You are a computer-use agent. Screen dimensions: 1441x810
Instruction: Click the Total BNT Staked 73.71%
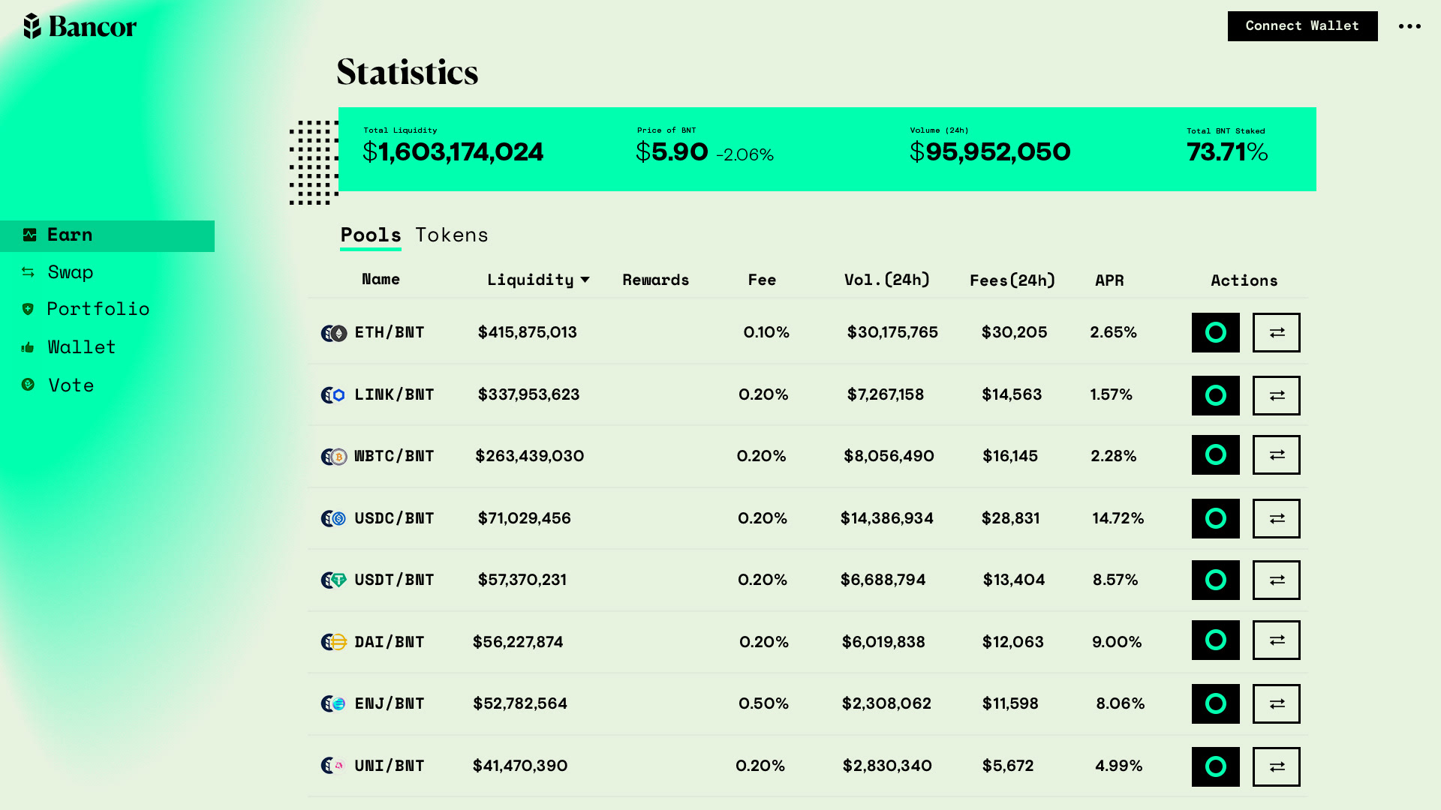point(1227,152)
